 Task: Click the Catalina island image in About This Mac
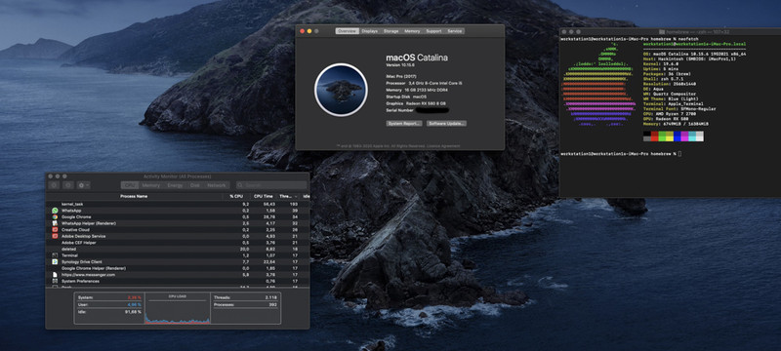[341, 90]
